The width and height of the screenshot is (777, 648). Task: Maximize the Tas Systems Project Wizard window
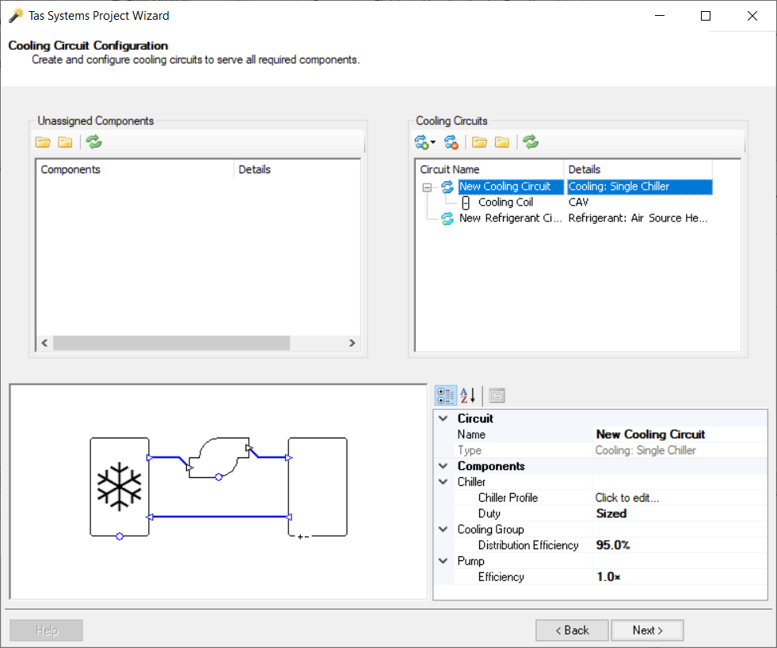706,16
